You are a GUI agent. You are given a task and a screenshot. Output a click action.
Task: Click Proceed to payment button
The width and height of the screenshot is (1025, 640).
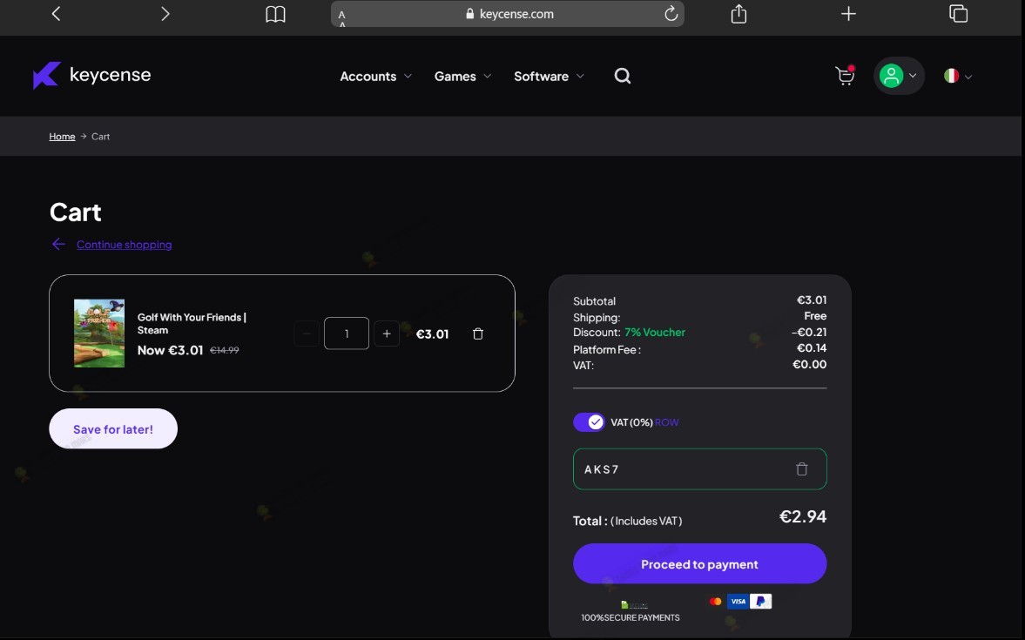click(700, 564)
